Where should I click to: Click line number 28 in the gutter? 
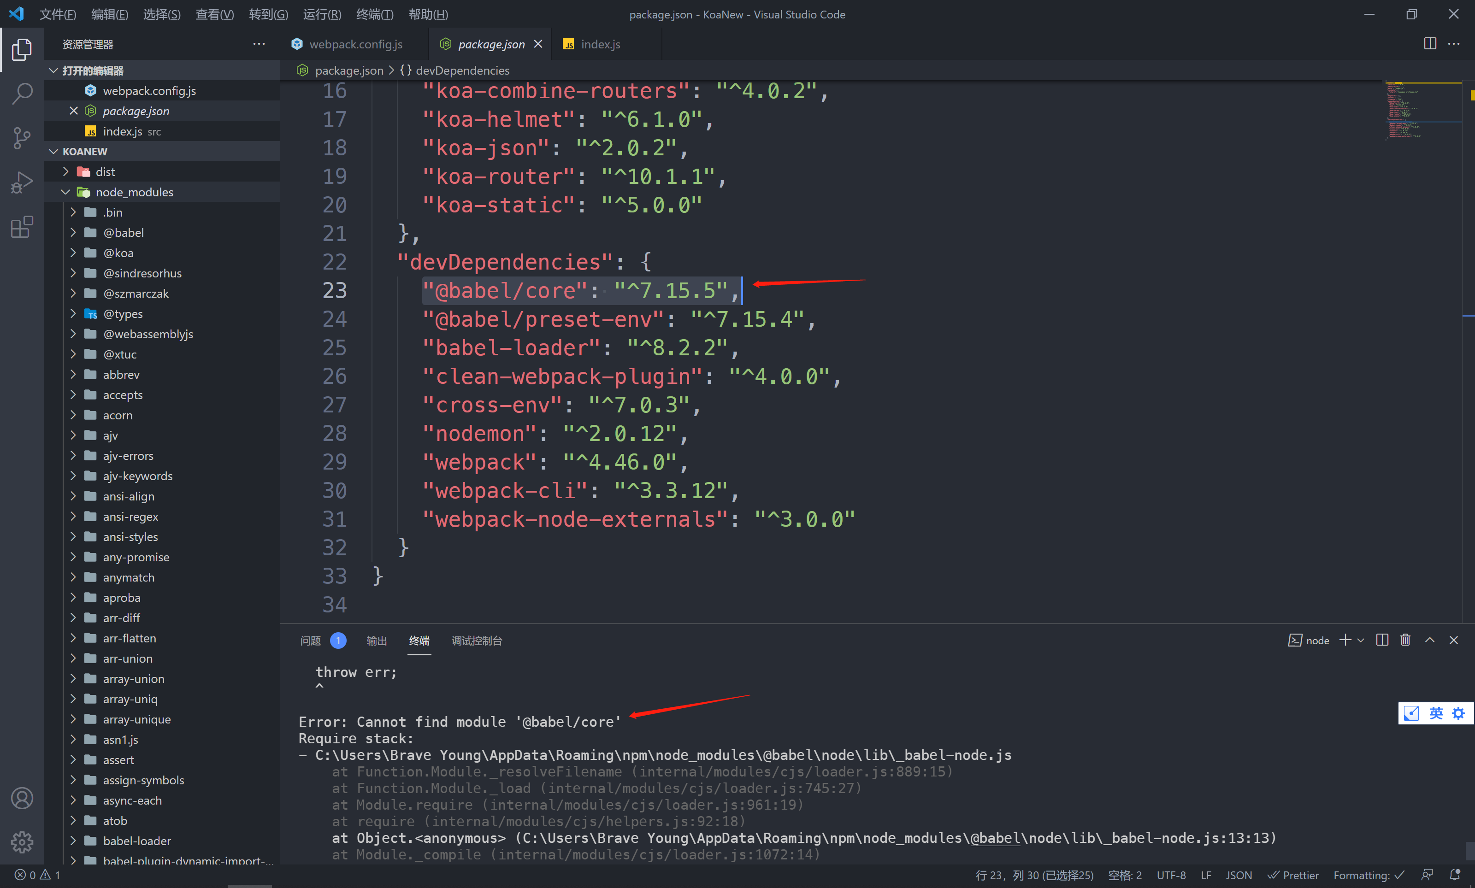coord(334,433)
